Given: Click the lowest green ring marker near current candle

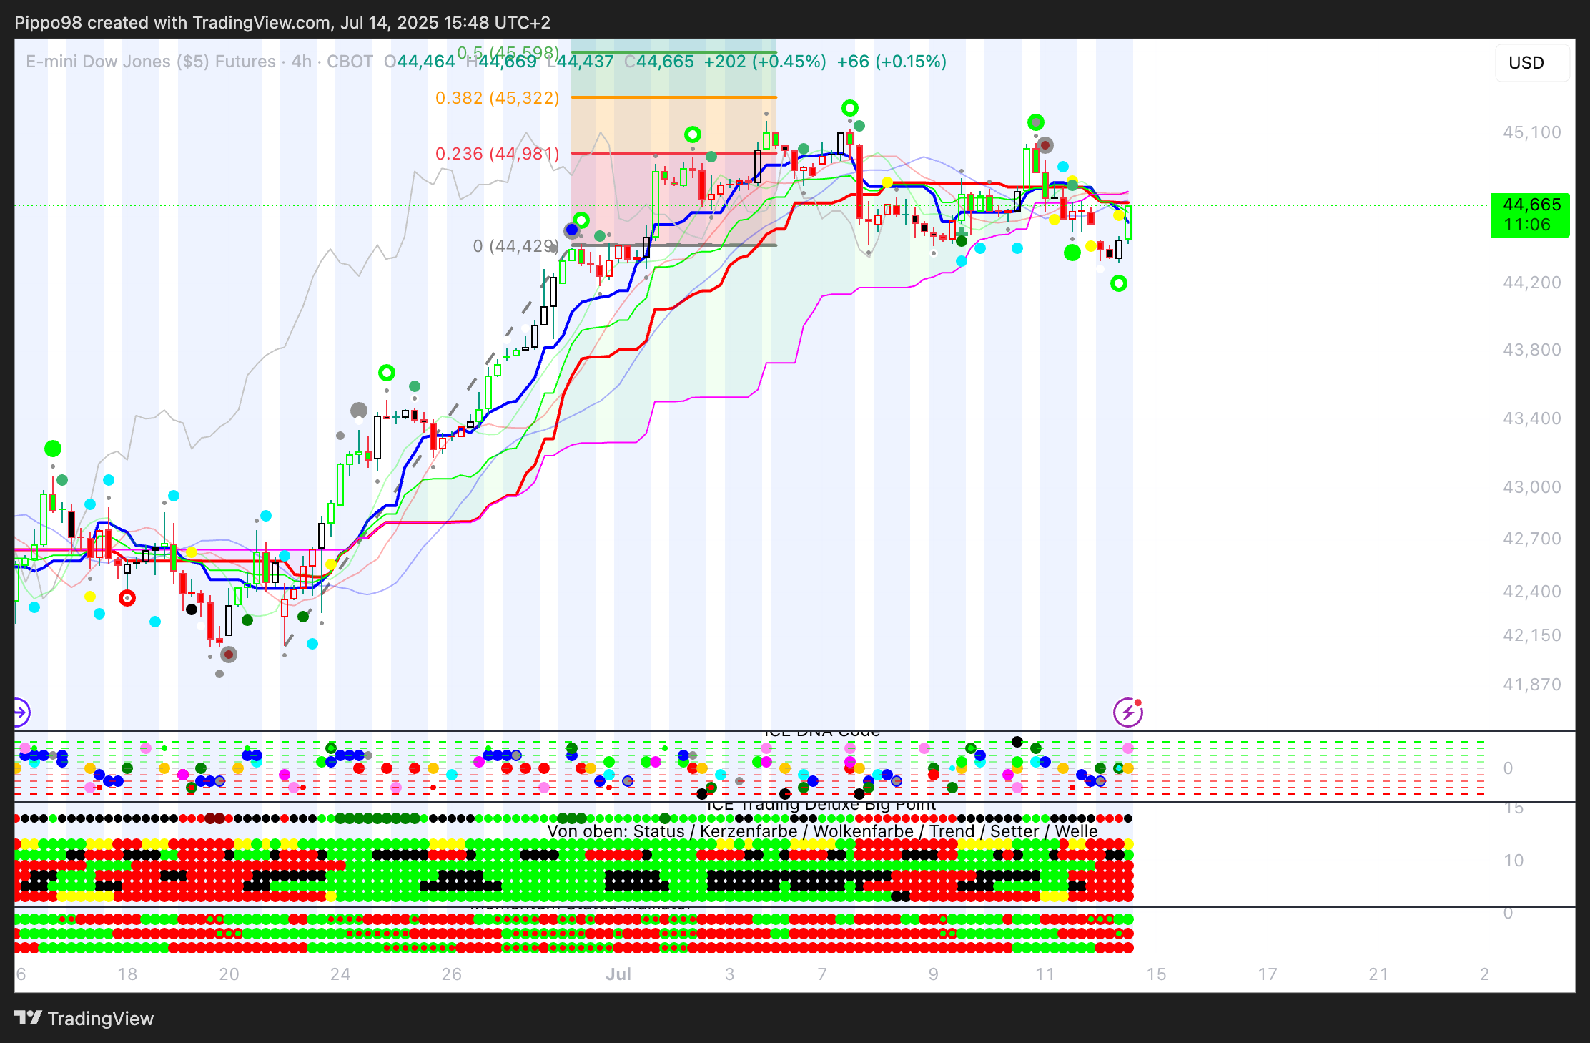Looking at the screenshot, I should (1119, 284).
